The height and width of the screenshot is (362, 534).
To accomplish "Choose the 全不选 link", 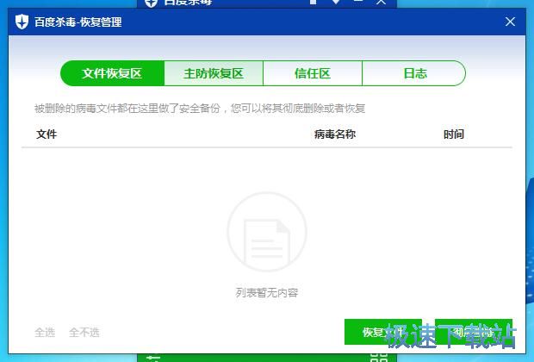I will [x=84, y=332].
